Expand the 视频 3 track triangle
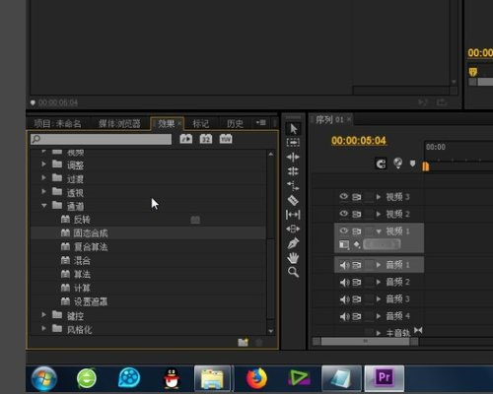 coord(379,197)
